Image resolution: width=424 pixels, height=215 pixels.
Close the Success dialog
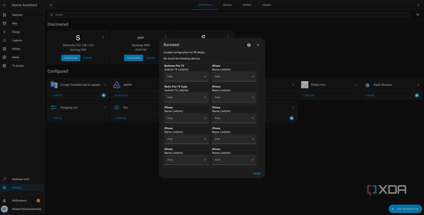point(258,45)
